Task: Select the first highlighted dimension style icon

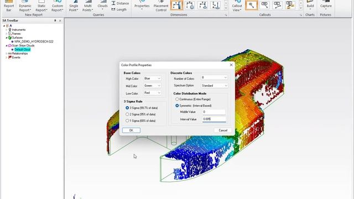Action: coord(176,5)
